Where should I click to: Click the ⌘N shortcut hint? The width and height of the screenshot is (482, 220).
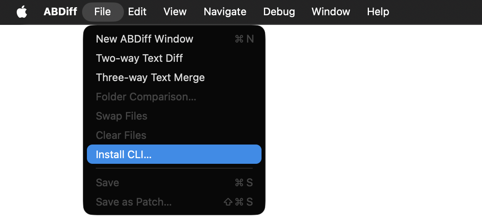(244, 39)
